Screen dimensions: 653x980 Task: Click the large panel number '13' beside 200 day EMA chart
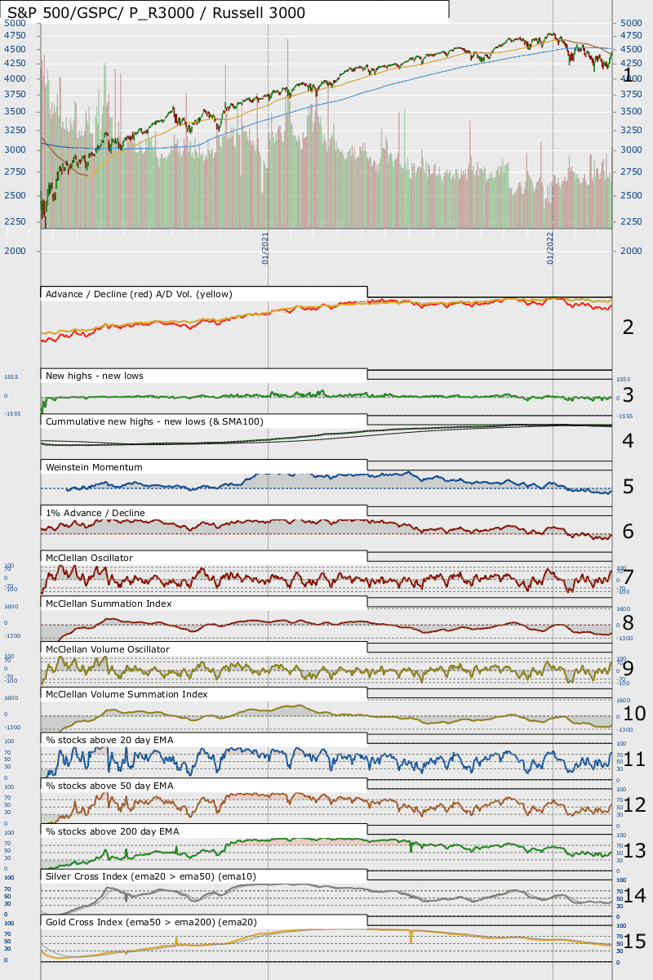click(x=634, y=851)
